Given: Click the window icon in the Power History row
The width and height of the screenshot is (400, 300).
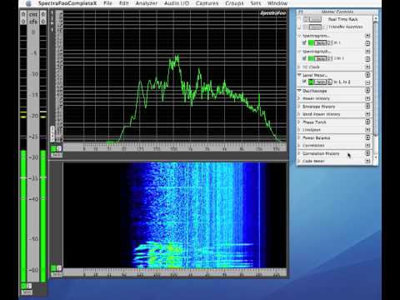Looking at the screenshot, I should pyautogui.click(x=367, y=98).
